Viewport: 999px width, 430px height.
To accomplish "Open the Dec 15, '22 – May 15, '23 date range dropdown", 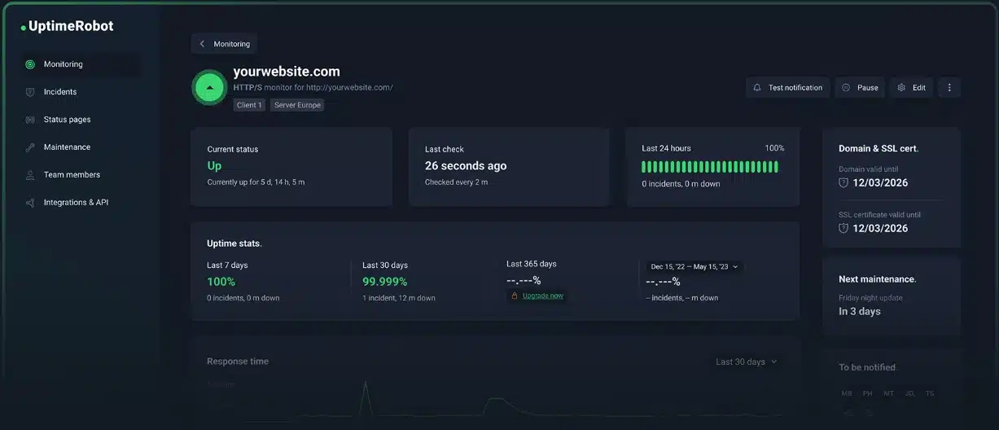I will 694,266.
